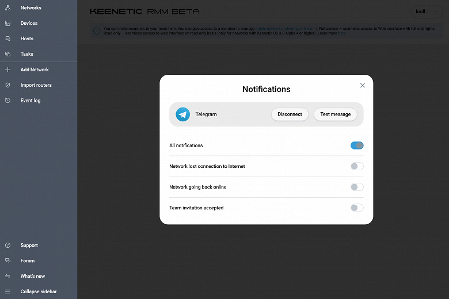Click the plus icon for Add Network
The image size is (449, 299).
pos(8,70)
